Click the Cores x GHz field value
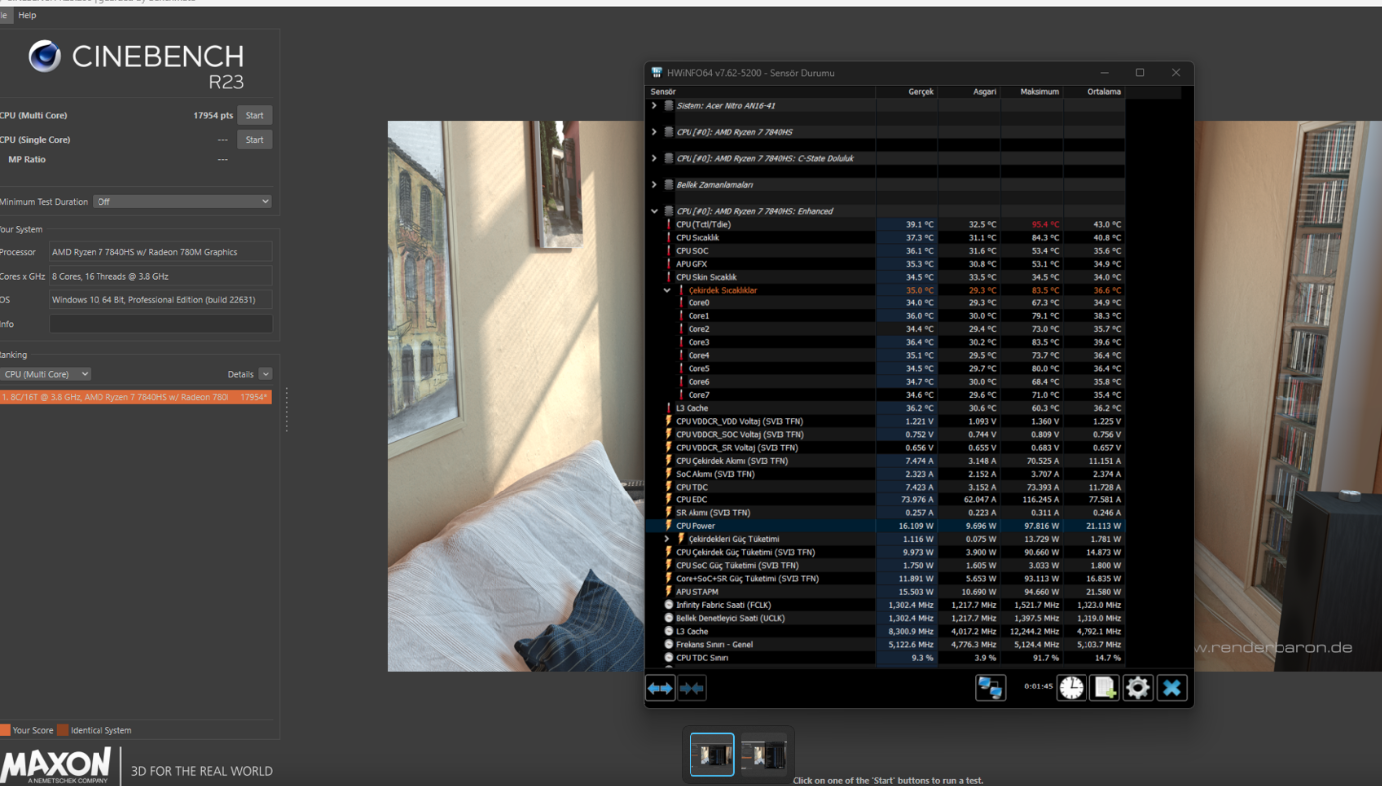Image resolution: width=1382 pixels, height=786 pixels. [160, 276]
